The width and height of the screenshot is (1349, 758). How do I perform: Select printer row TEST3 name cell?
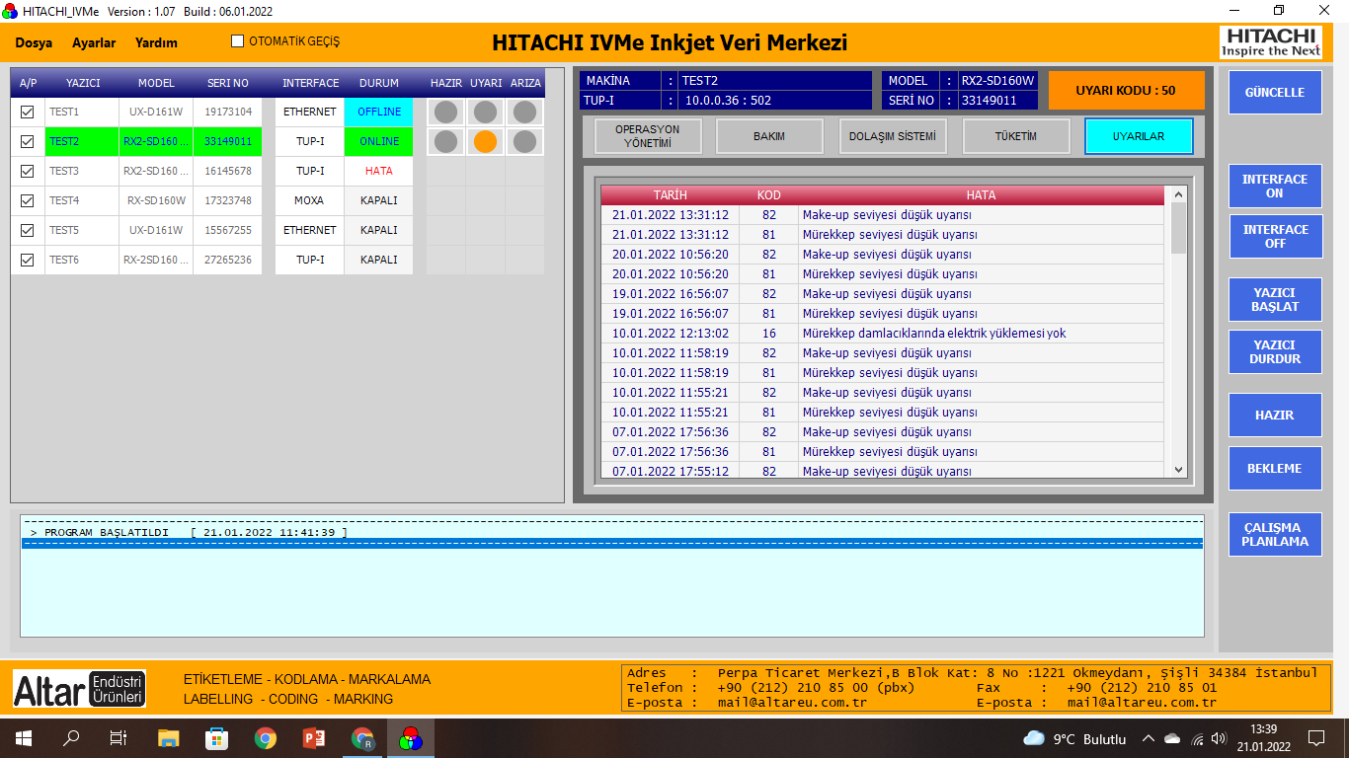coord(82,171)
